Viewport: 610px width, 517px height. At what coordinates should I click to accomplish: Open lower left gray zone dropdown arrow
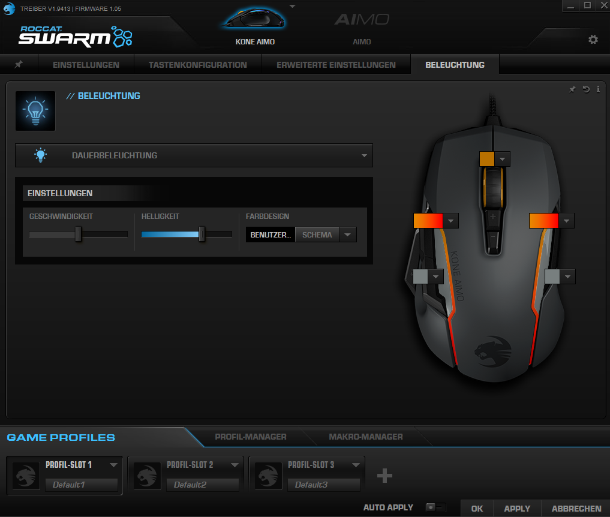(435, 276)
